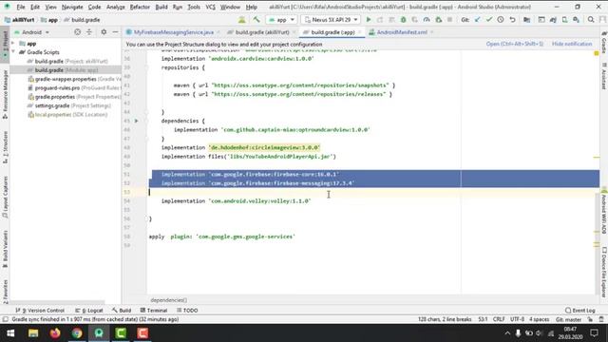Click the Hide notification link
Viewport: 608px width, 342px height.
[x=572, y=44]
